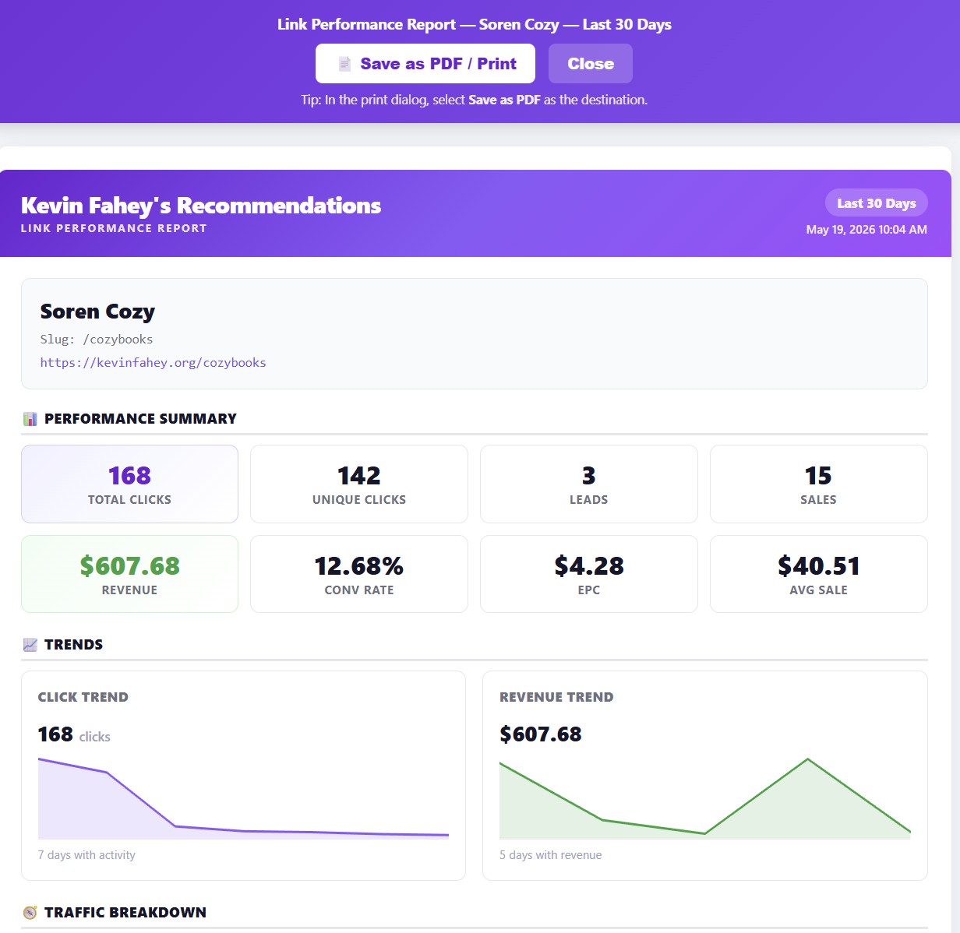Select the 3 Leads card
The image size is (960, 933).
pyautogui.click(x=589, y=484)
